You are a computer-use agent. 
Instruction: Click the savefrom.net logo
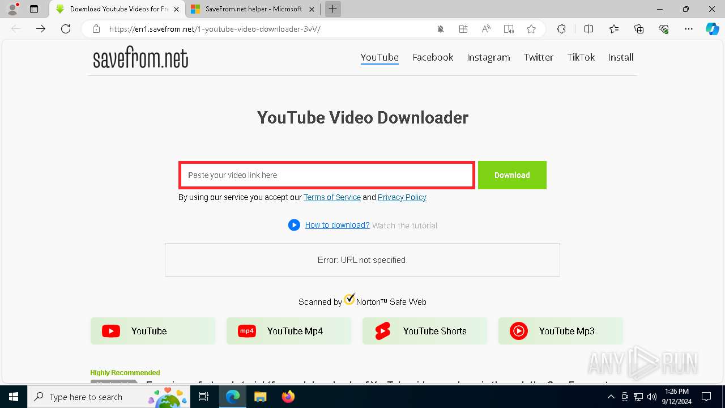click(x=140, y=58)
